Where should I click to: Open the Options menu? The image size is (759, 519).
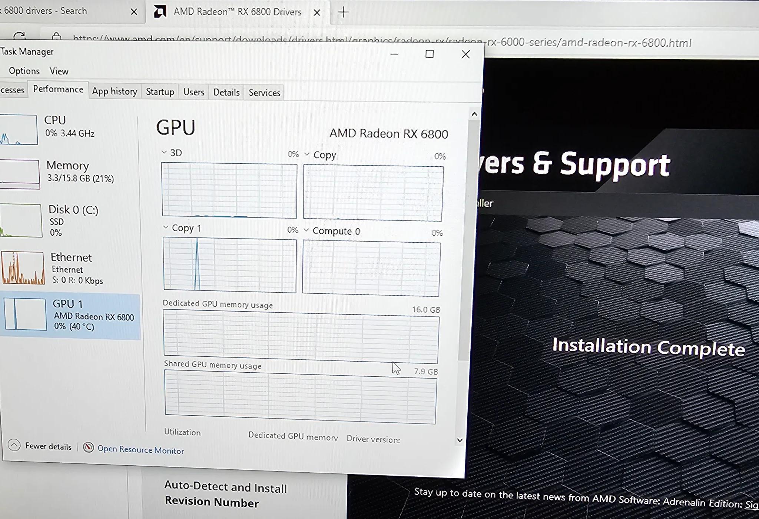tap(24, 71)
